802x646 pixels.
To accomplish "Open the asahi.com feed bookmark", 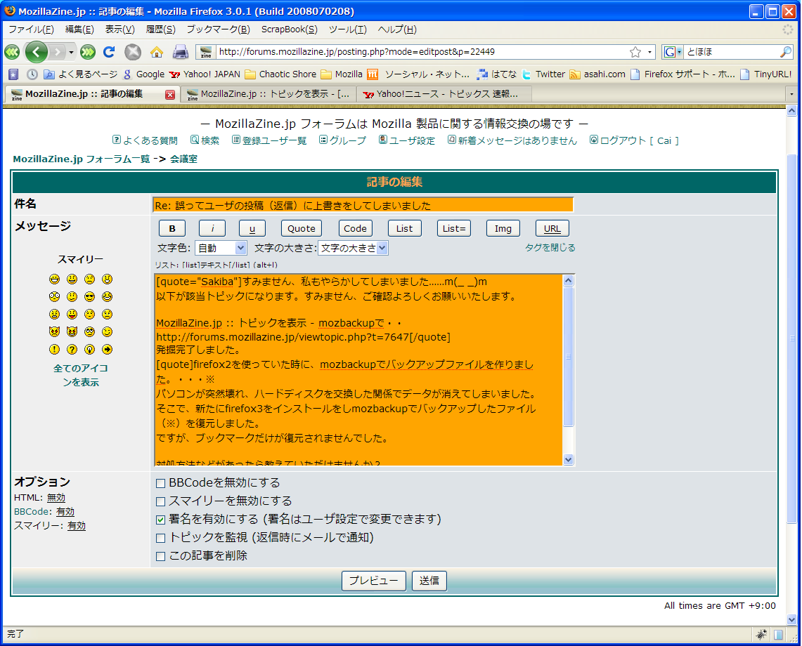I will [597, 74].
